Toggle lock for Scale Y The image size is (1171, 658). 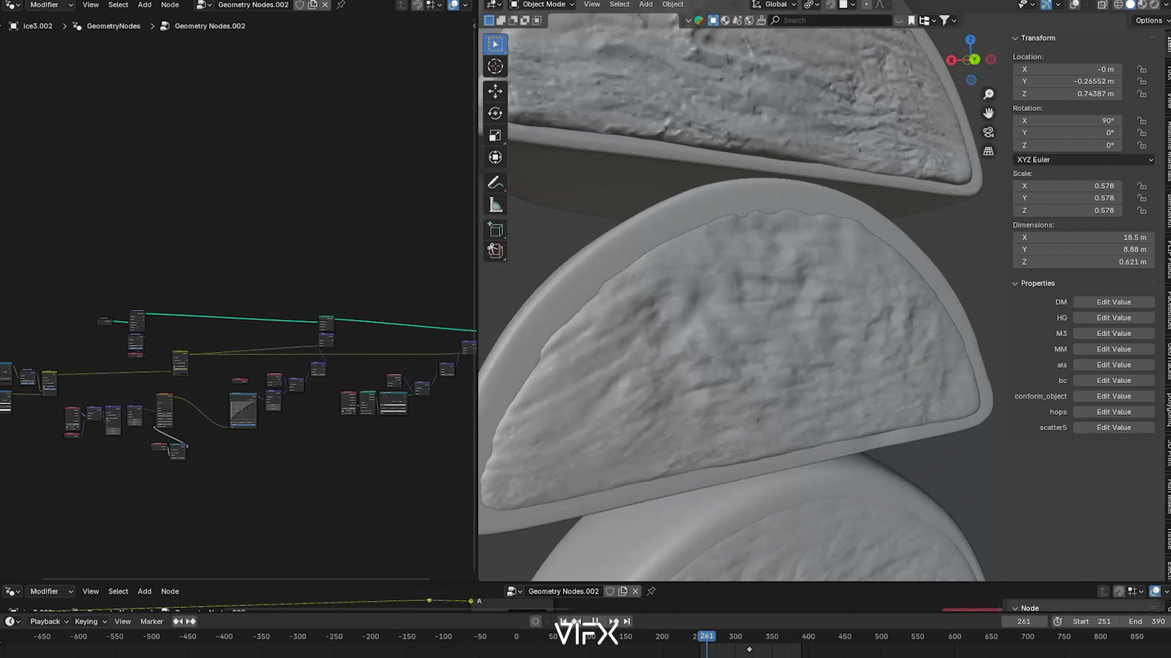[1142, 198]
